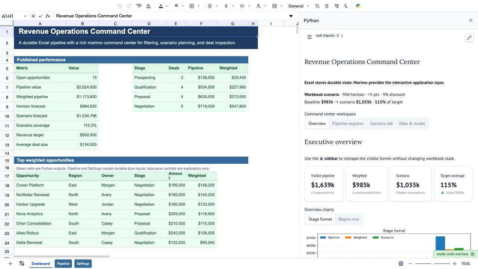
Task: Apply the fill color bucket icon
Action: tap(176, 6)
